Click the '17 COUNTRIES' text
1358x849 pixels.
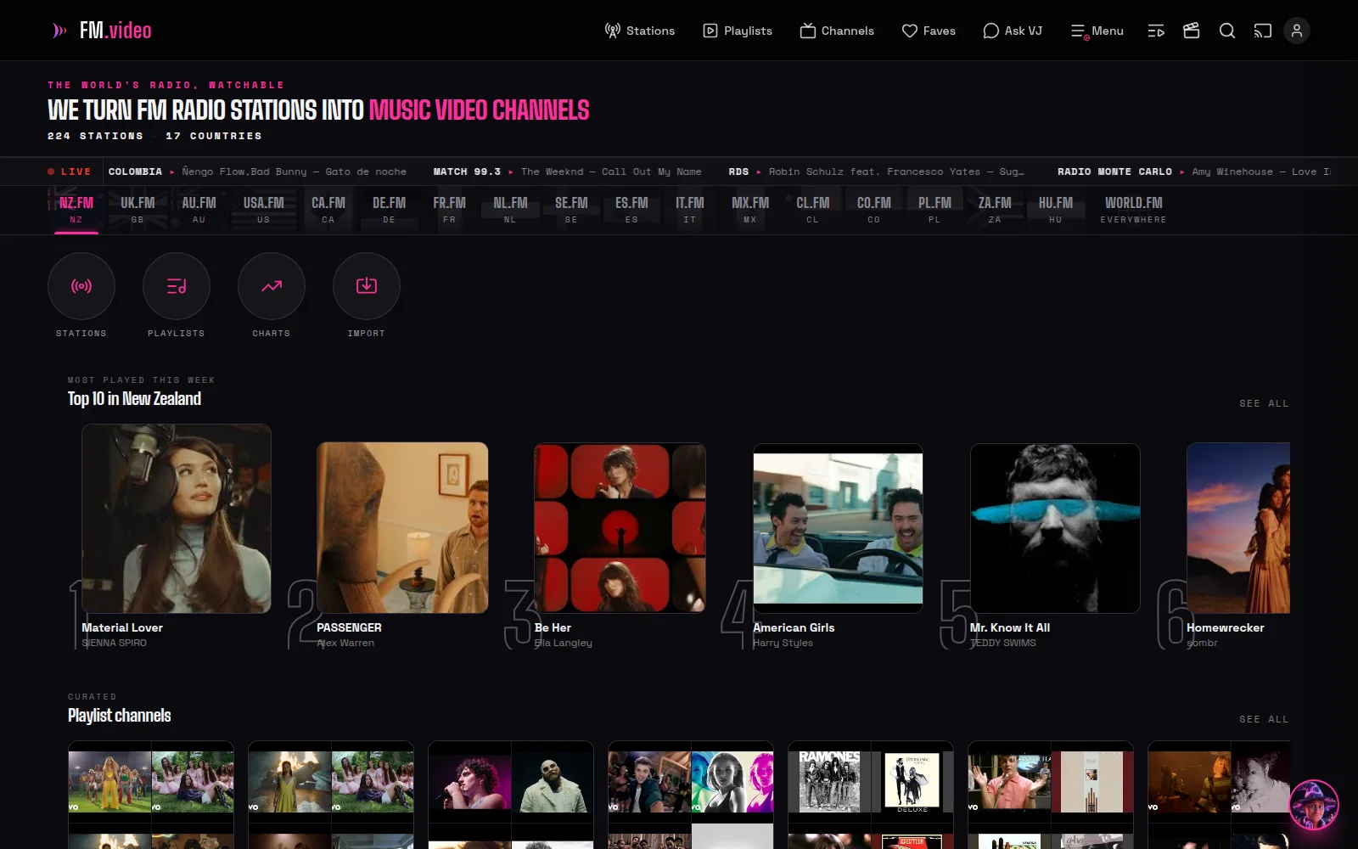[214, 136]
